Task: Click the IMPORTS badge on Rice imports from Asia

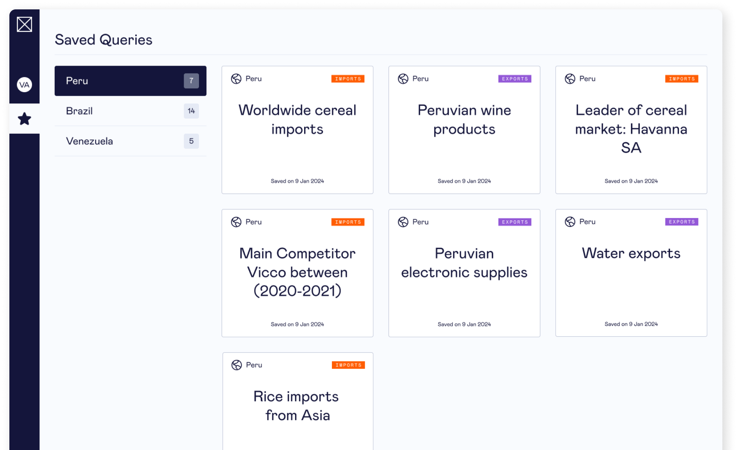Action: [x=348, y=364]
